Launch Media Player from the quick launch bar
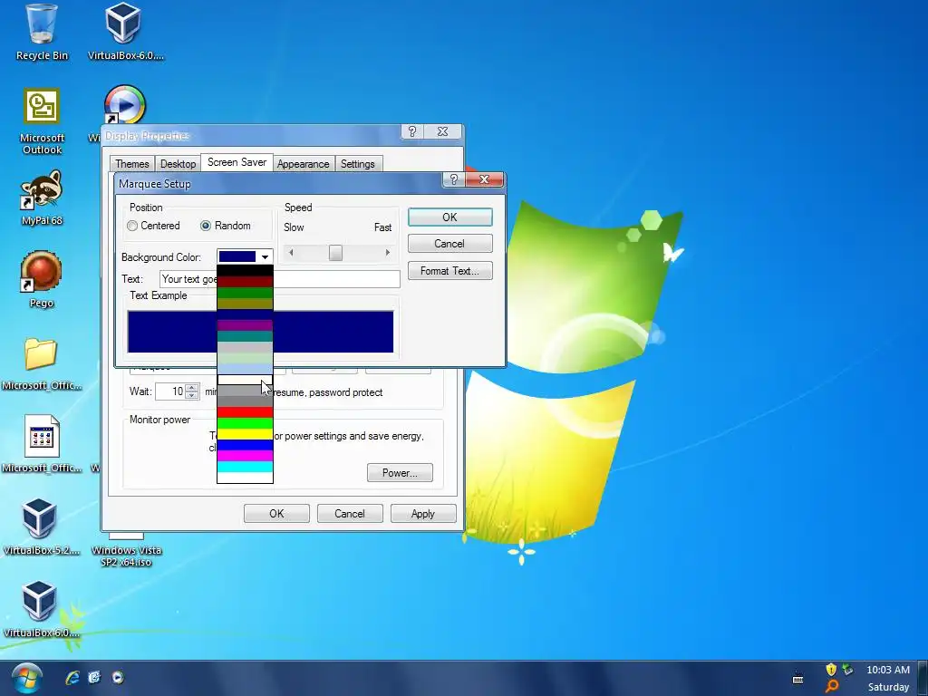928x696 pixels. 118,678
